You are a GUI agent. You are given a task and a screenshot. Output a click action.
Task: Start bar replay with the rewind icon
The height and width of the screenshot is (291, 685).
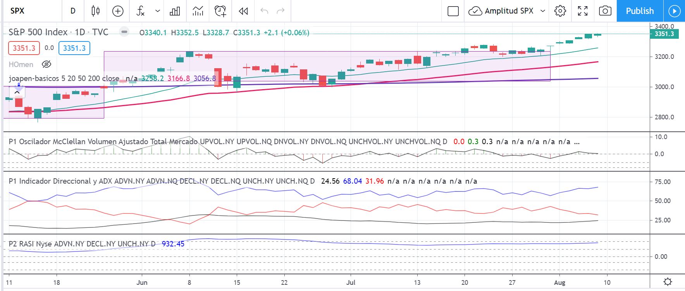[x=243, y=11]
